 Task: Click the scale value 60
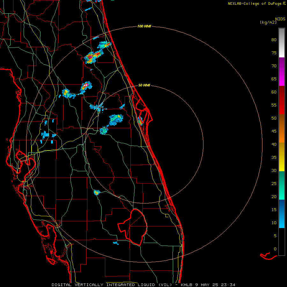pos(274,92)
